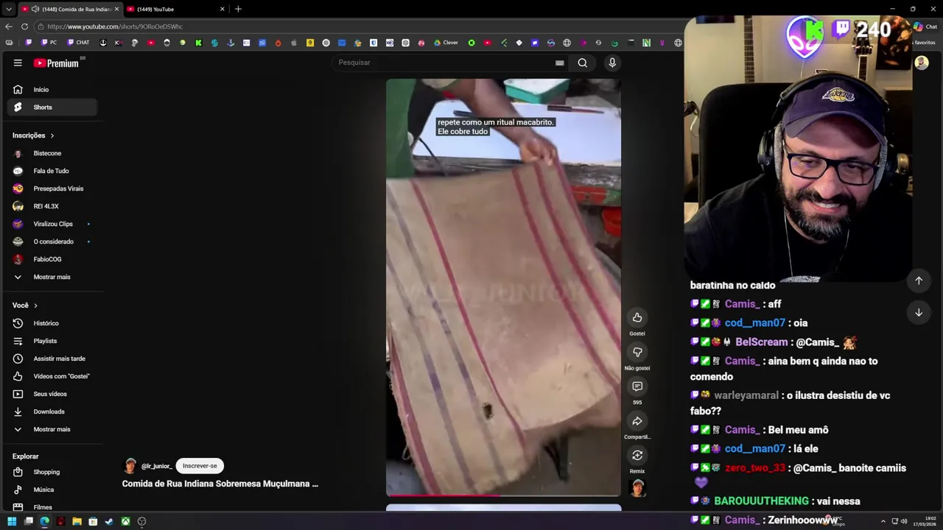Open Bistecone channel subscription
Screen dimensions: 943x530
(x=52, y=153)
